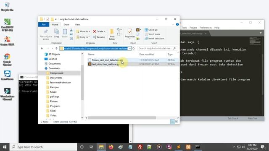Go up one folder level arrow
The image size is (269, 151).
click(x=56, y=49)
